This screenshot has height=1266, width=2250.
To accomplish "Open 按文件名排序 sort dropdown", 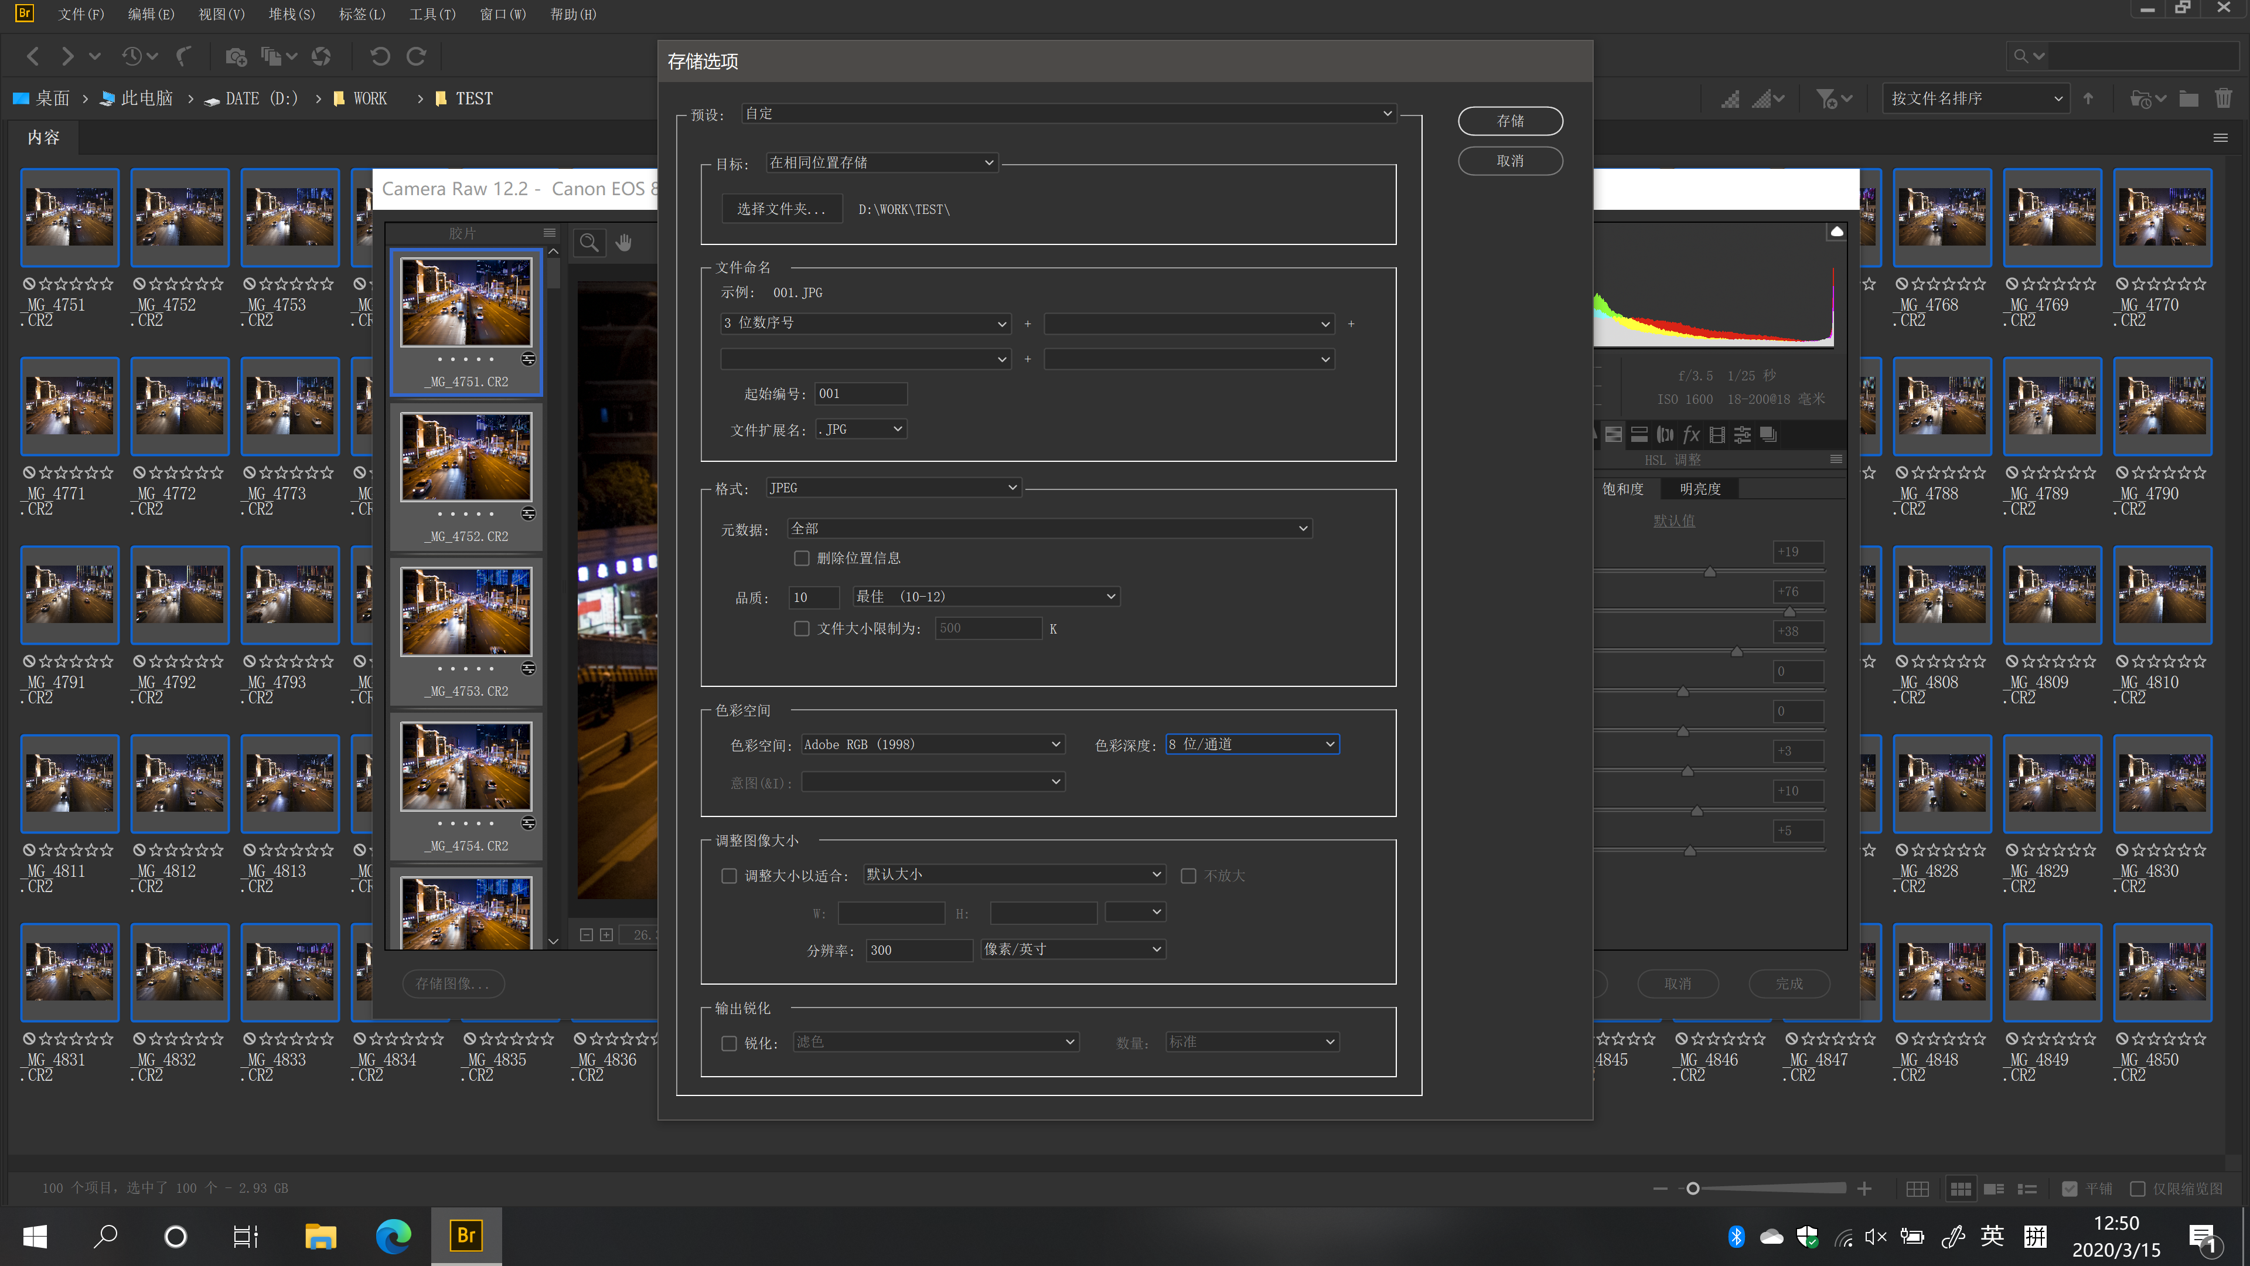I will coord(1975,98).
